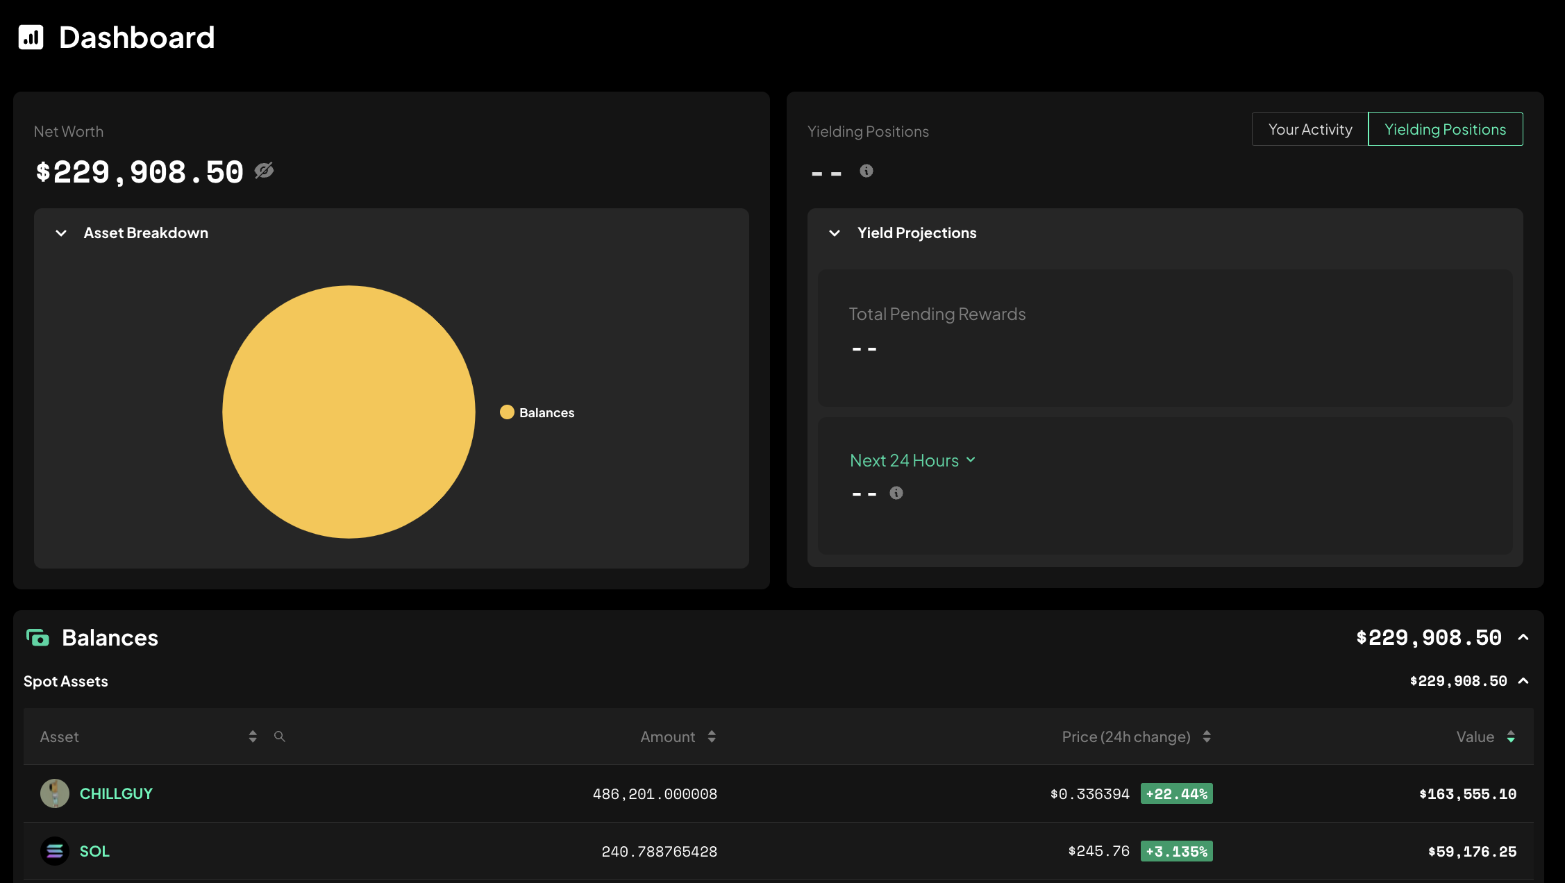Toggle sorting on the Price (24h change) column

(1207, 737)
